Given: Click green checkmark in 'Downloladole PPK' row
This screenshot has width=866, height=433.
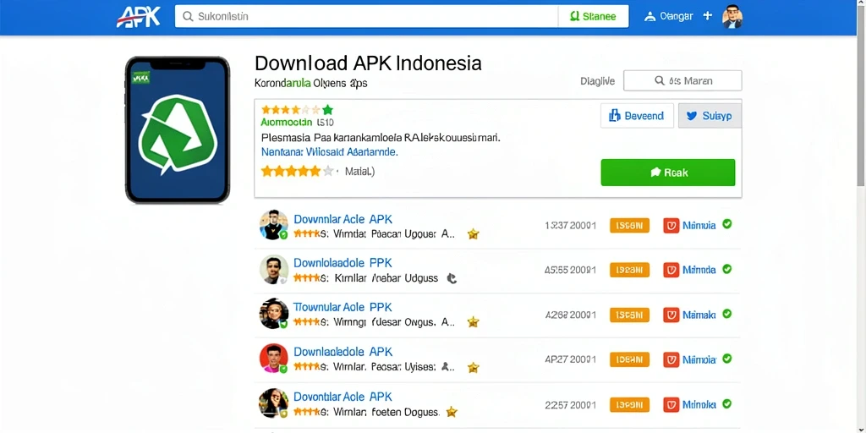Looking at the screenshot, I should [727, 269].
